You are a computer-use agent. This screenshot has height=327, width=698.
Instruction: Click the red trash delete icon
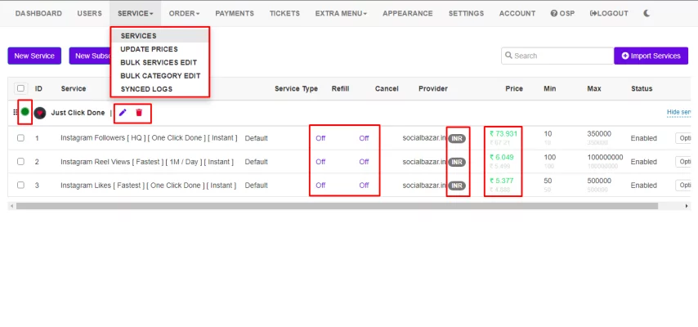(139, 113)
